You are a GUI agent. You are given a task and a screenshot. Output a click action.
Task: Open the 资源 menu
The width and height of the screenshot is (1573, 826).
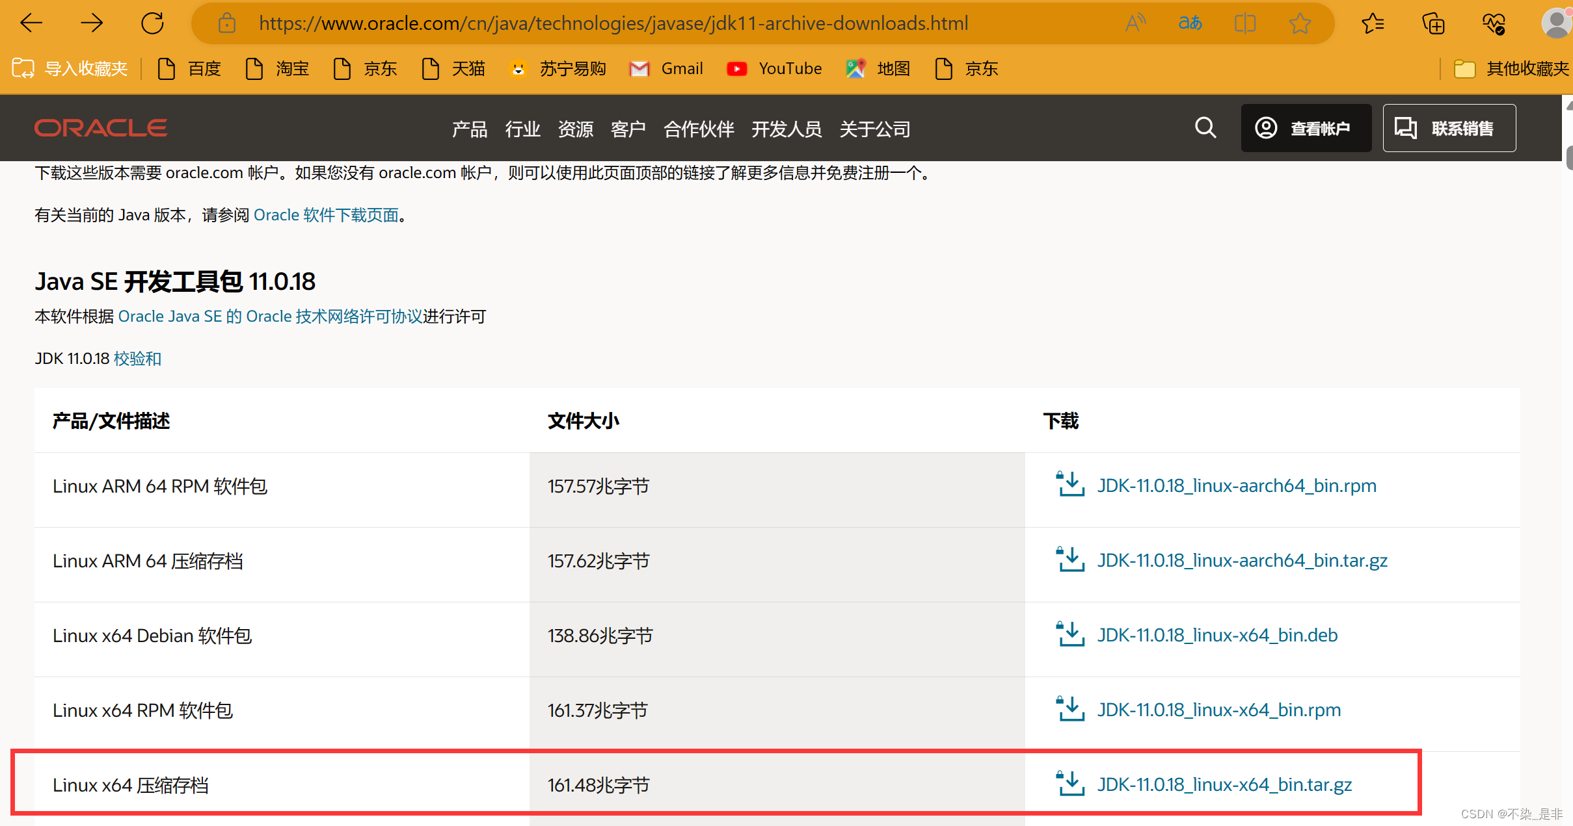click(x=576, y=129)
